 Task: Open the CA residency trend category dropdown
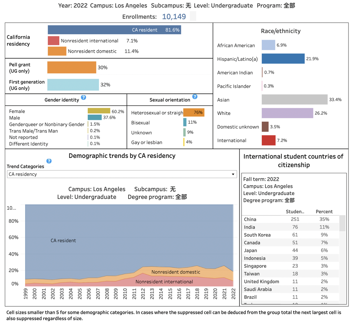[x=122, y=174]
